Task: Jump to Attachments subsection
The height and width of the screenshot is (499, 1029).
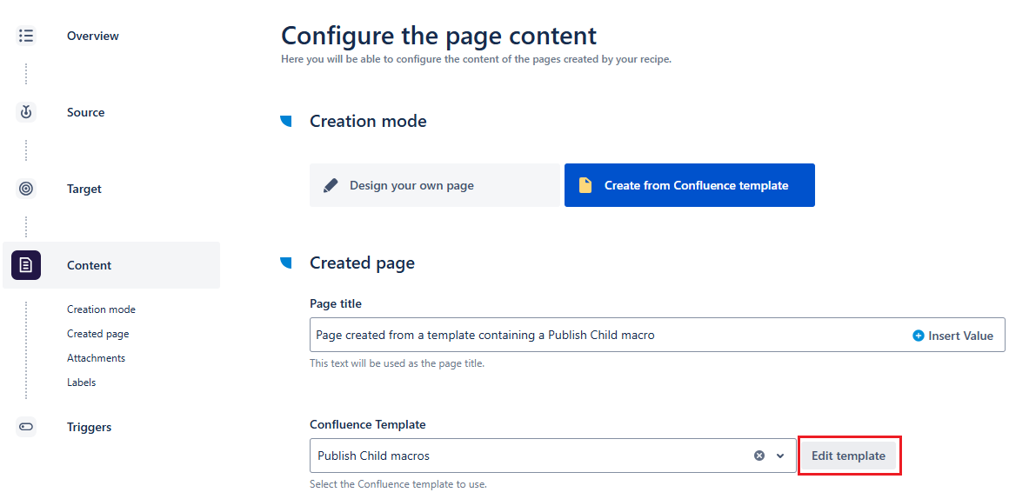Action: click(x=96, y=358)
